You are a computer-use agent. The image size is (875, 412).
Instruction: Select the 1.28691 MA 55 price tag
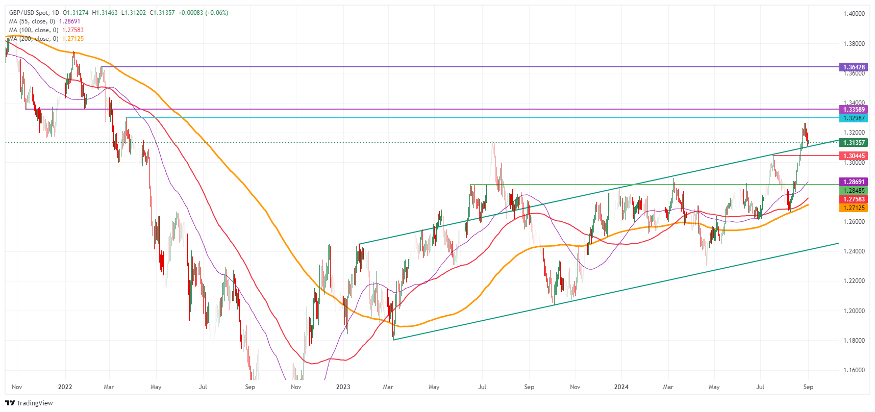853,182
